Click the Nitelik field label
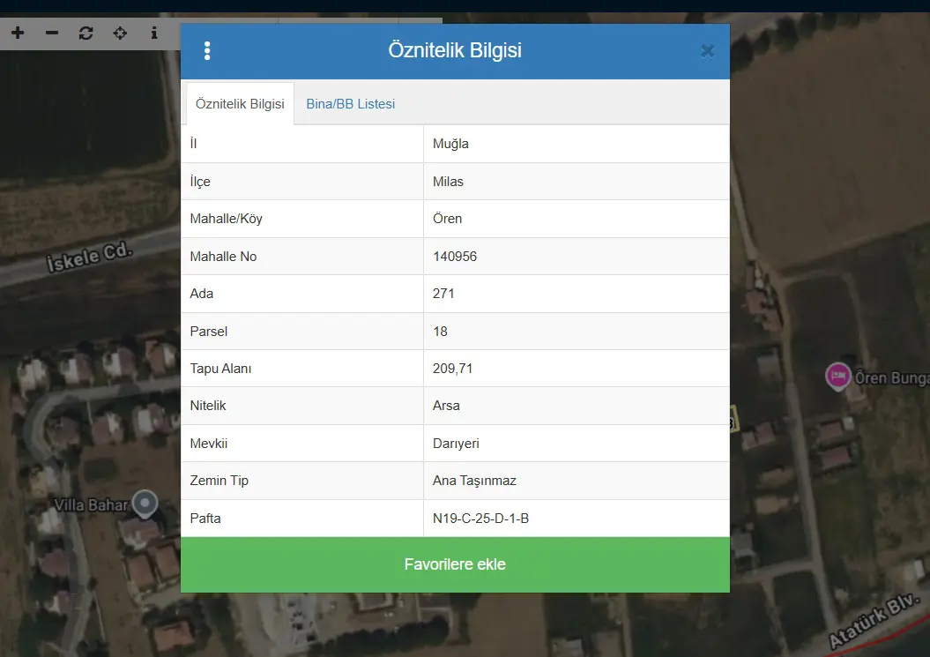The image size is (930, 657). point(207,406)
